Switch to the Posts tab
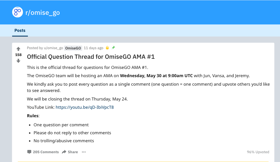The image size is (280, 162). coord(20,30)
